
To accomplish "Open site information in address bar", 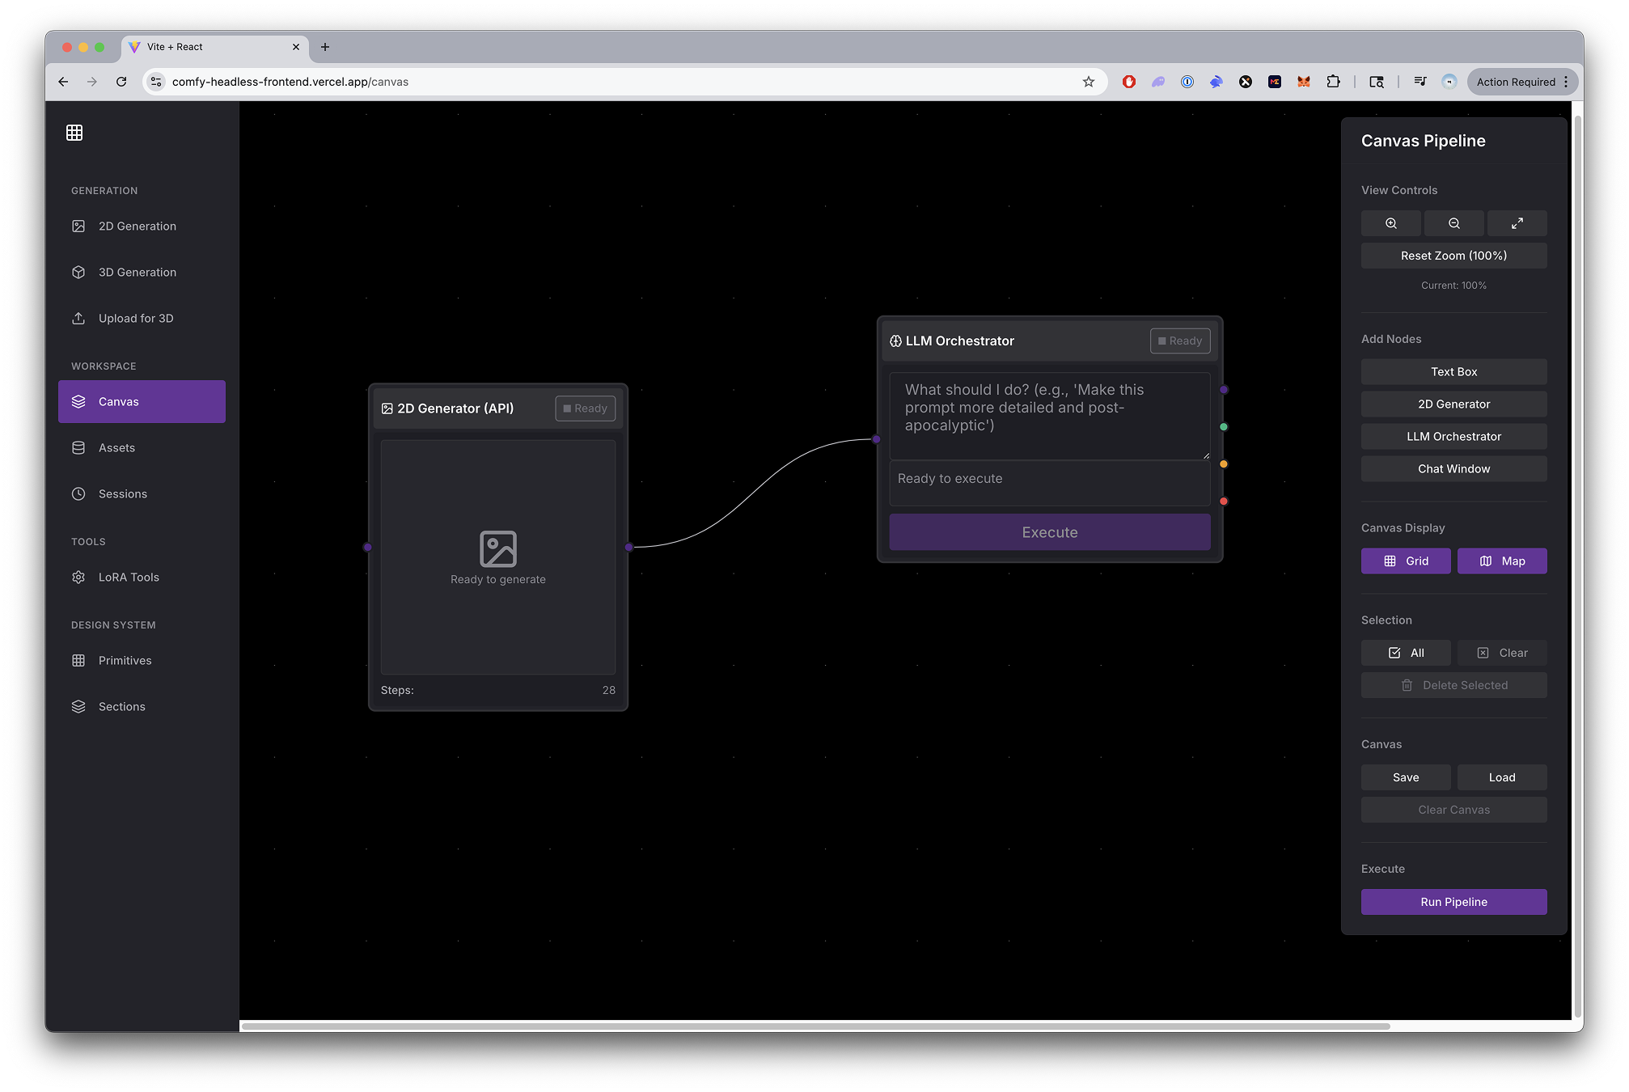I will (157, 82).
